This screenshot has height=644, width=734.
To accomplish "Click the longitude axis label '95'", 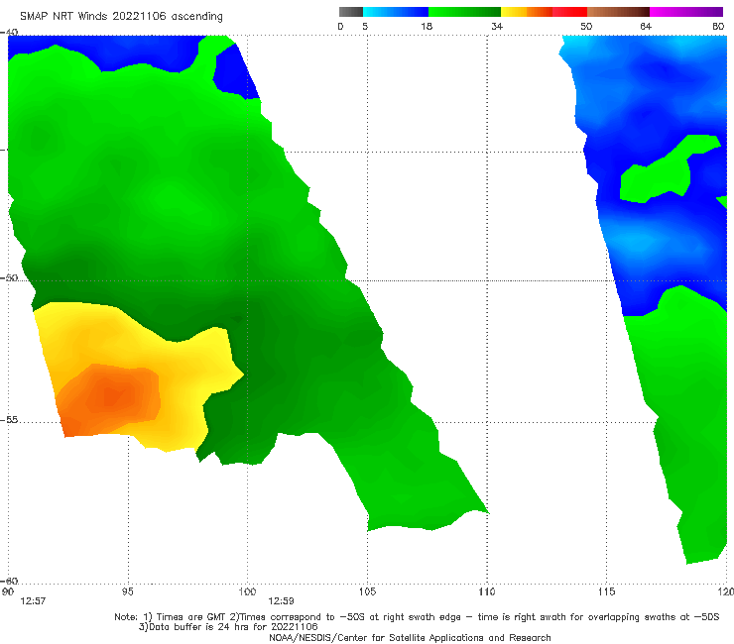I will click(x=127, y=591).
